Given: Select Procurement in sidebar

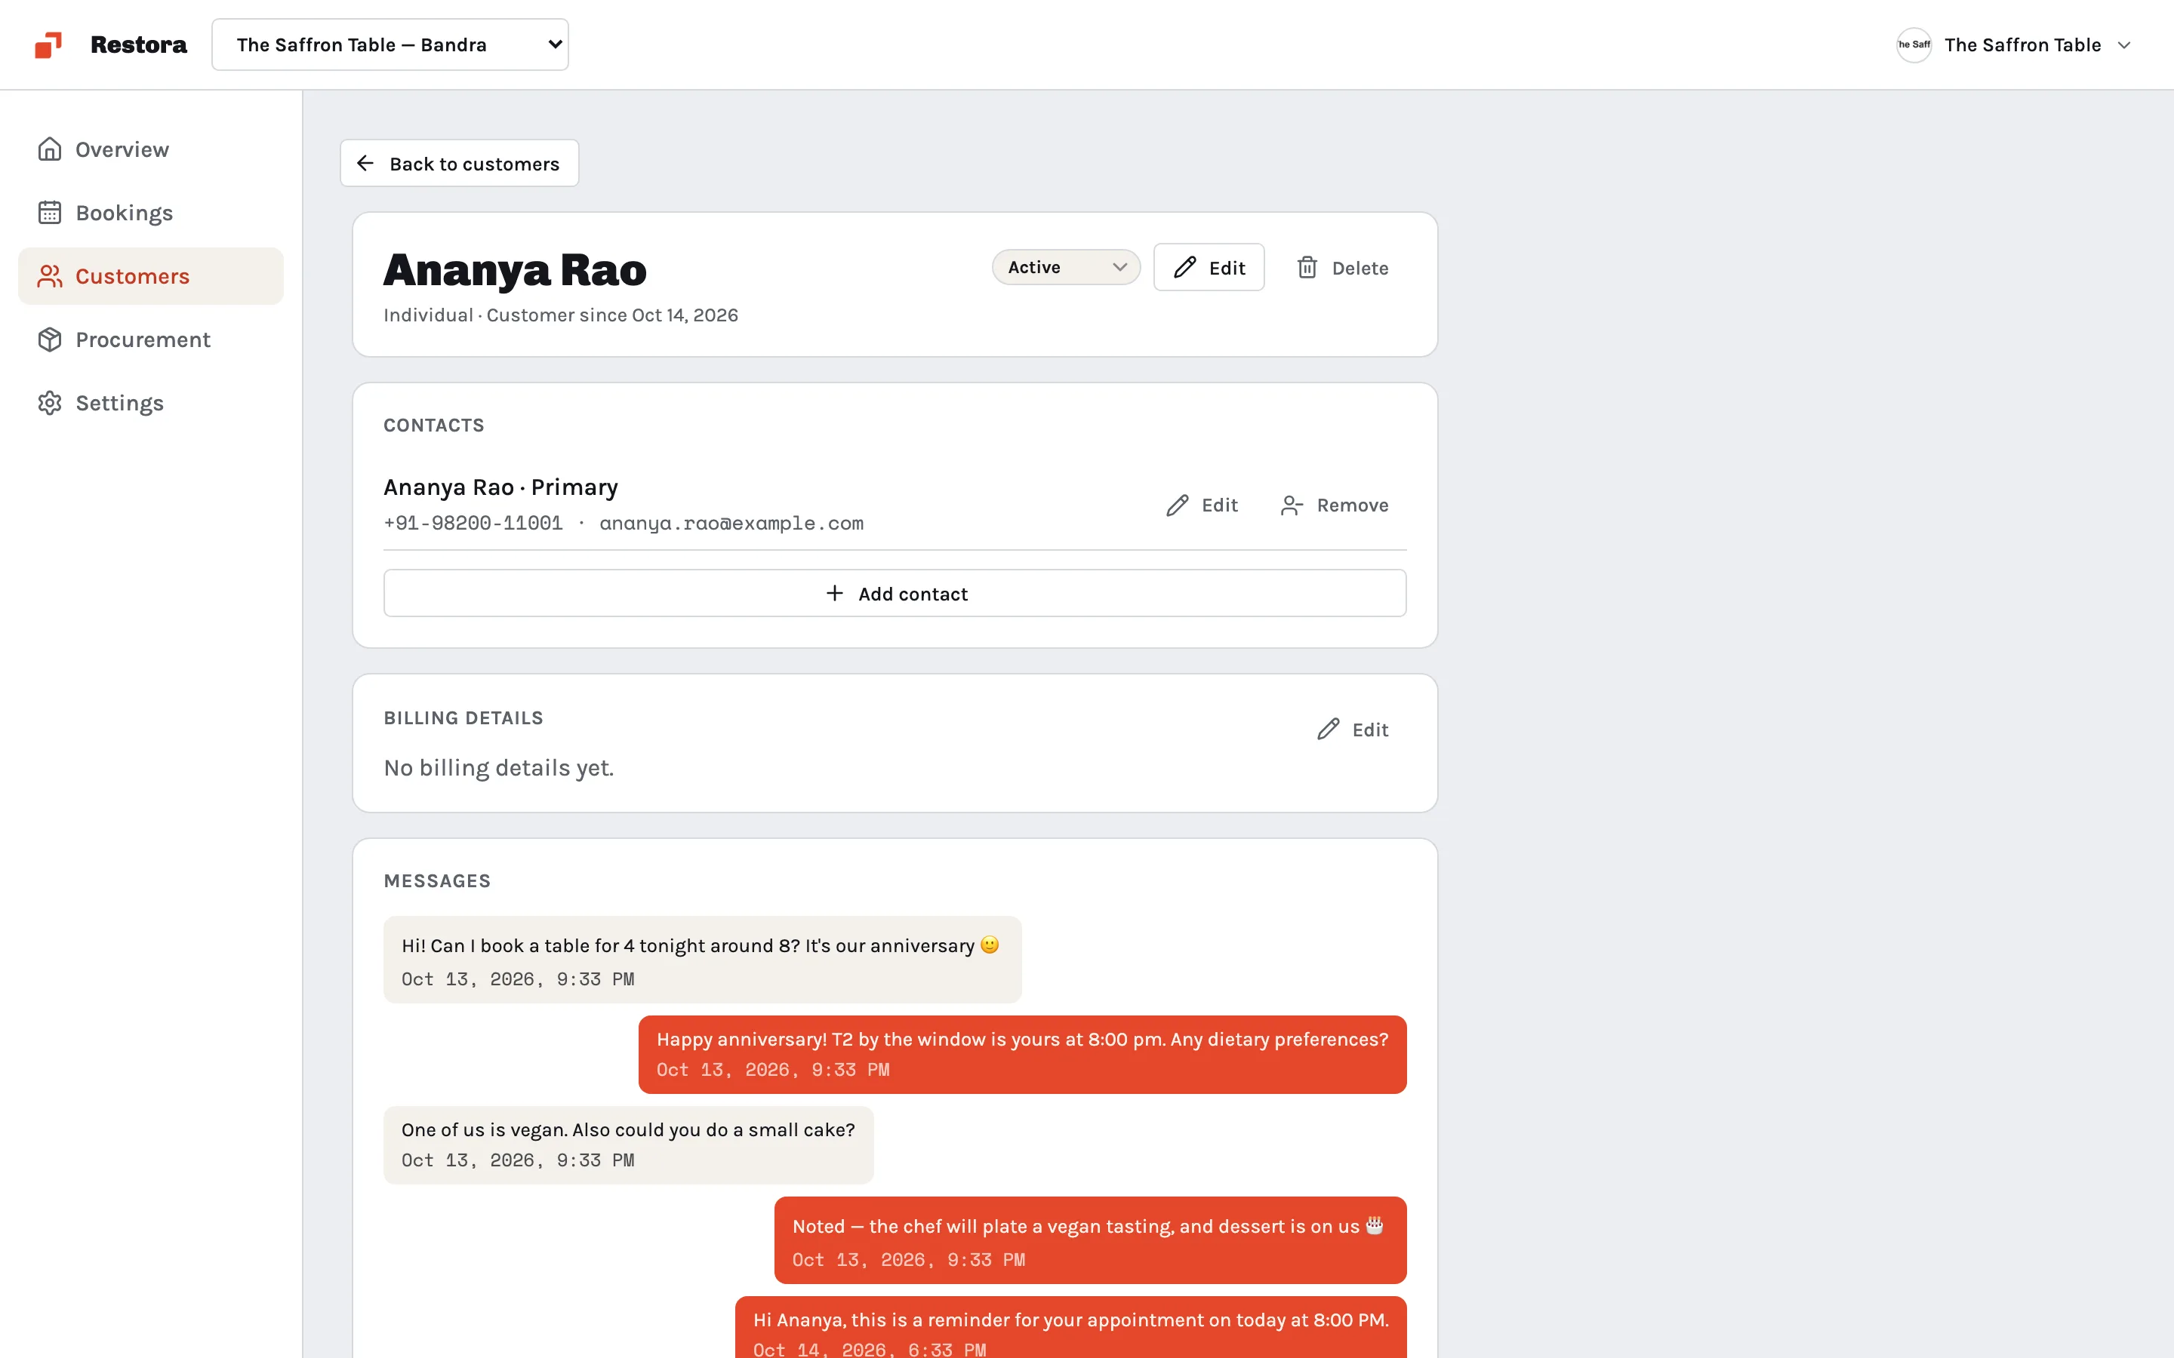Looking at the screenshot, I should [x=151, y=339].
